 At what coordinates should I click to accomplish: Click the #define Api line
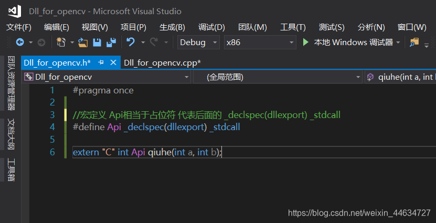click(x=156, y=127)
